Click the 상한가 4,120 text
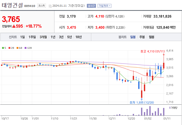 (115, 17)
